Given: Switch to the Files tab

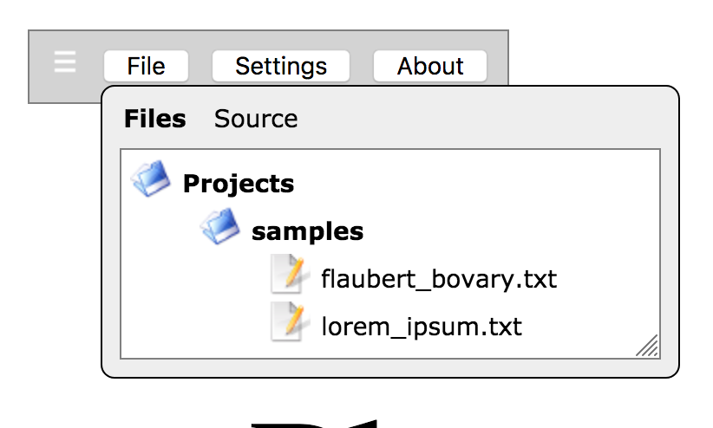Looking at the screenshot, I should click(155, 119).
